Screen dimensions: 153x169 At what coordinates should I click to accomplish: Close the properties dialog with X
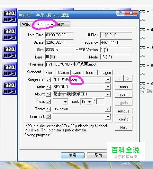(131, 13)
